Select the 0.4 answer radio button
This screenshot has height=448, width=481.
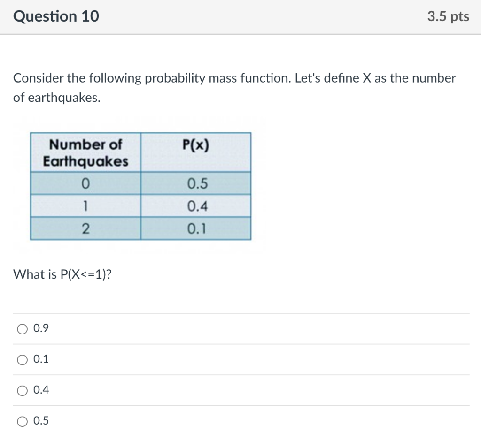pyautogui.click(x=22, y=390)
